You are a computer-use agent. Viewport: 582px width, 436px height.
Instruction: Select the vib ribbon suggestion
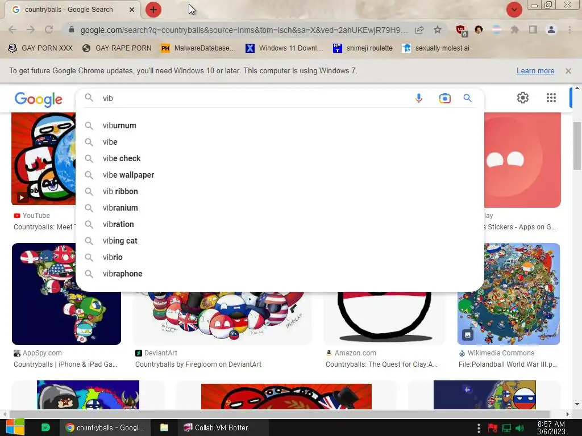(280, 191)
